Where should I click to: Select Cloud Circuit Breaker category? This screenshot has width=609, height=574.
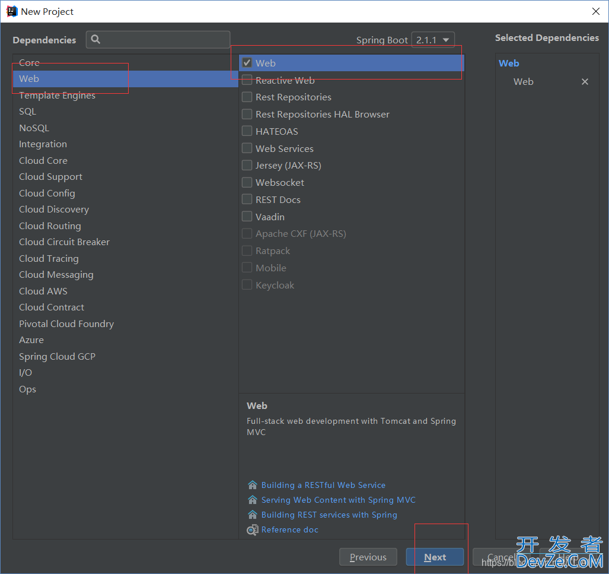[x=126, y=242]
